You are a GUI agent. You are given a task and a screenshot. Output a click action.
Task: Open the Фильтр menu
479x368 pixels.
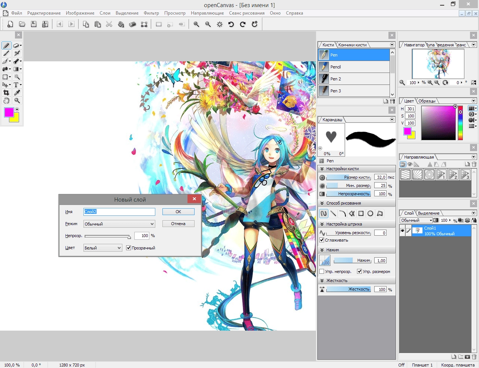[x=151, y=13]
